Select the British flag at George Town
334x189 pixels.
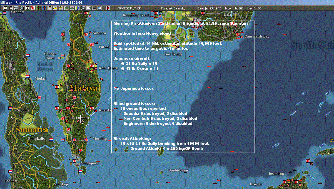63,55
